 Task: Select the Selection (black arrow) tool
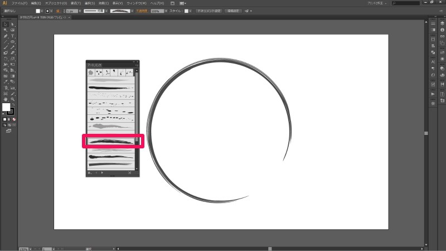point(6,24)
